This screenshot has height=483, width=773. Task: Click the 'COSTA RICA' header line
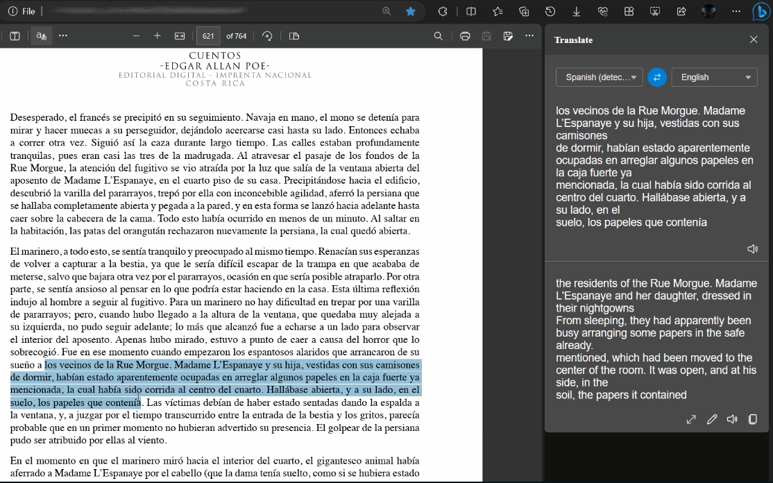tap(215, 84)
